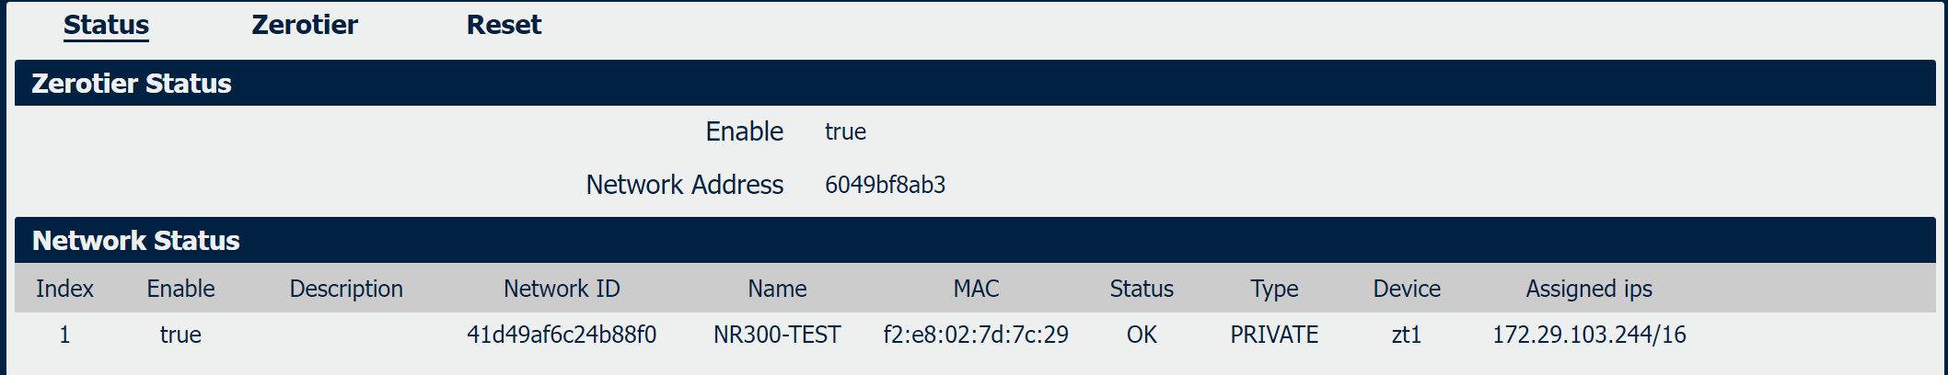The height and width of the screenshot is (375, 1948).
Task: Click the Type column header
Action: pos(1274,289)
